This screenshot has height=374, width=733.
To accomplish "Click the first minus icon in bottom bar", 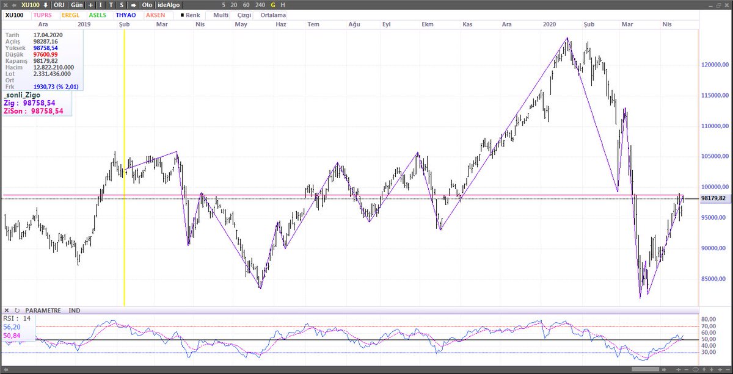I will coord(686,370).
